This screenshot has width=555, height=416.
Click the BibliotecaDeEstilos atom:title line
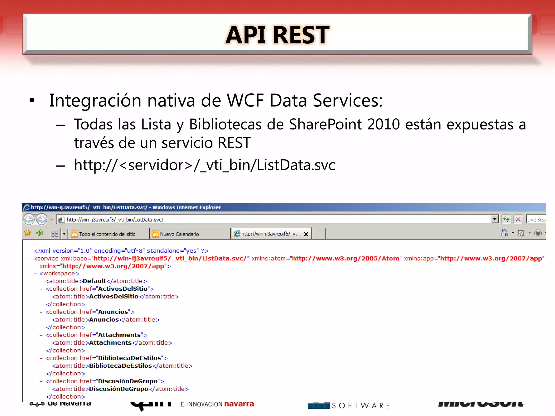pos(122,366)
